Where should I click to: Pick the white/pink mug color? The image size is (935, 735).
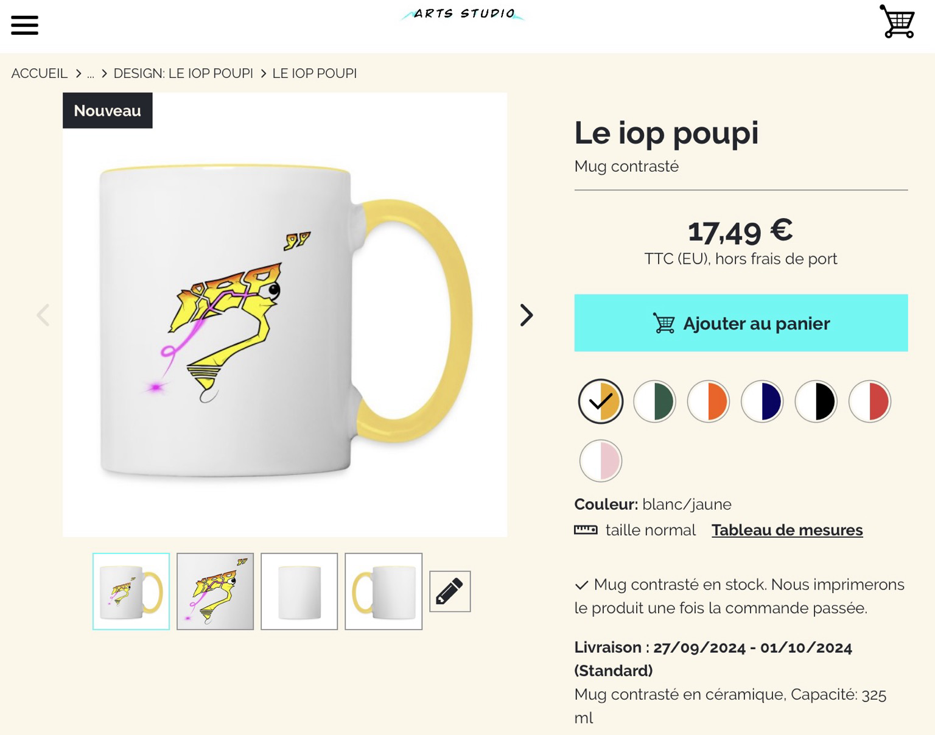(601, 460)
